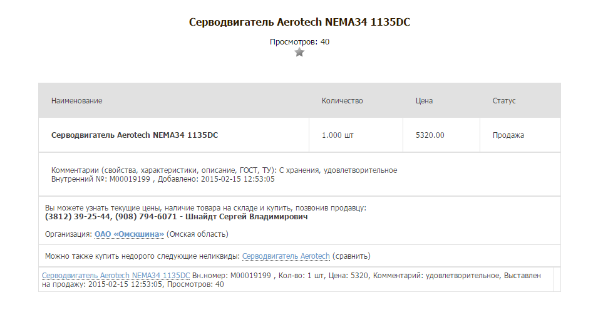Click the page title heading at top
This screenshot has height=312, width=603.
tap(299, 23)
